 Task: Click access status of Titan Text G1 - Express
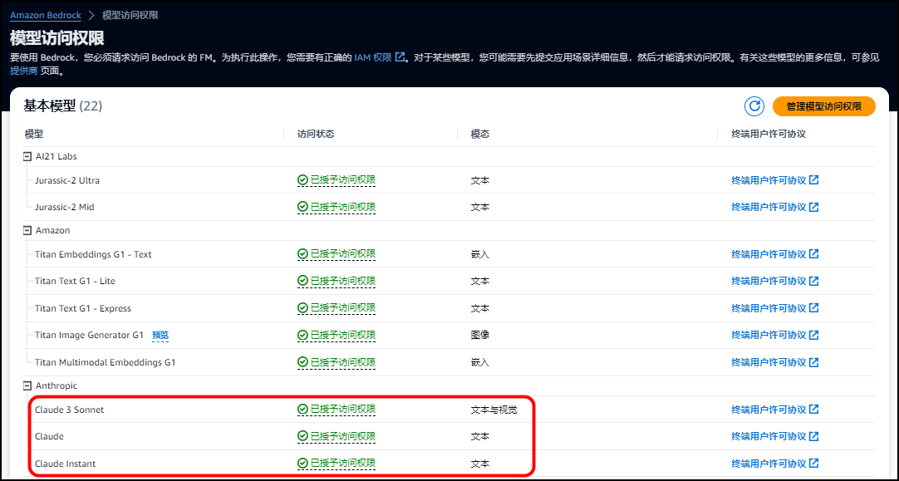337,308
